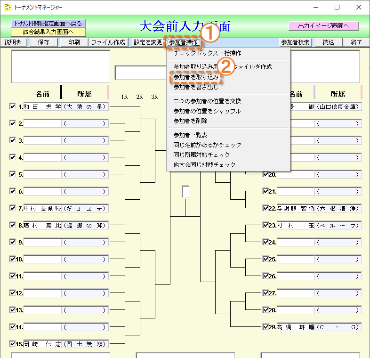370x358 pixels.
Task: Click the 終了 toolbar button
Action: pyautogui.click(x=356, y=42)
